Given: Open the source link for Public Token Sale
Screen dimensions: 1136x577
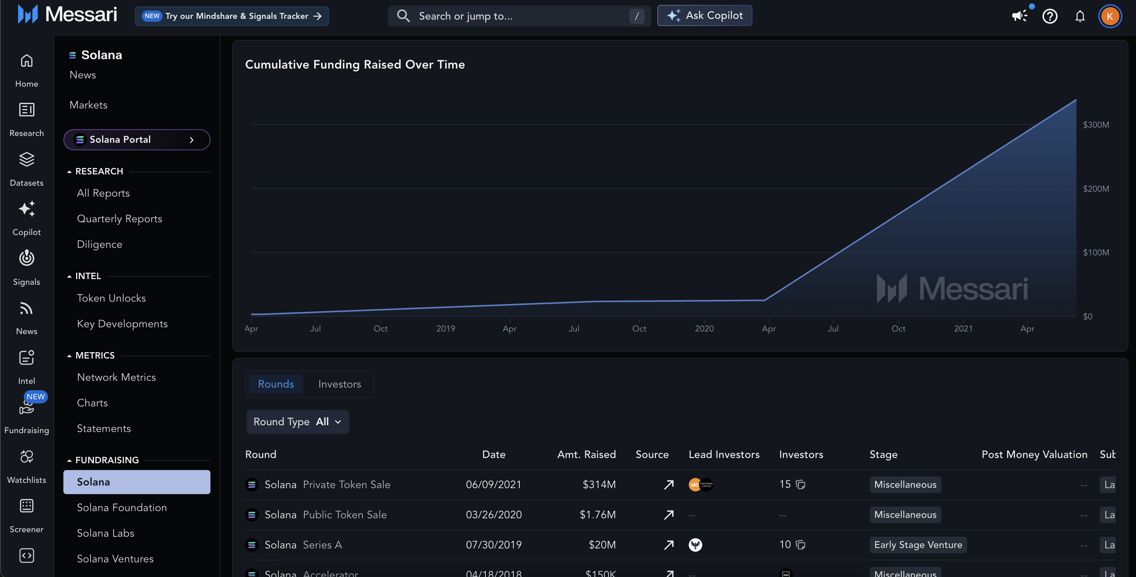Looking at the screenshot, I should pos(669,514).
